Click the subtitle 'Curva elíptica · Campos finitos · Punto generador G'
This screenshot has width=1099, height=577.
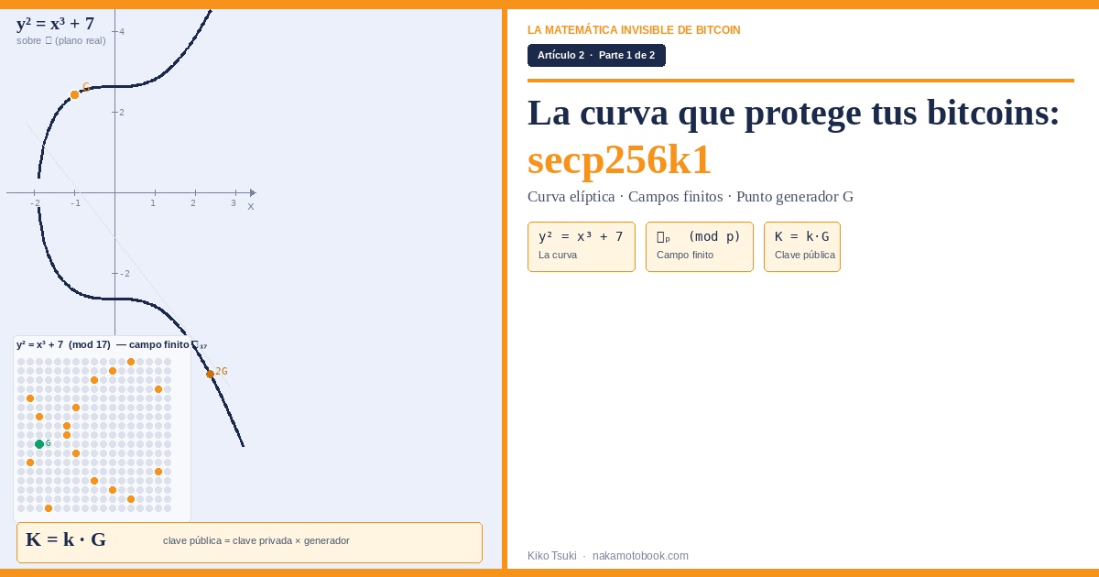tap(691, 197)
